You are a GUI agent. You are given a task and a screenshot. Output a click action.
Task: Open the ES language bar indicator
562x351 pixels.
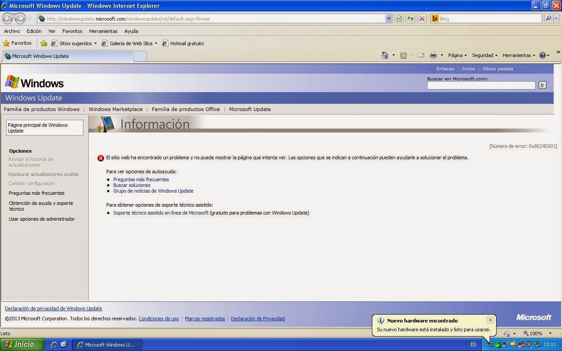point(473,344)
